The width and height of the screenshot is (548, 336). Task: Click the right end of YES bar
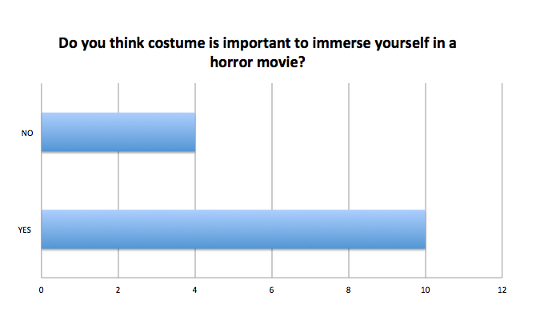tap(423, 230)
